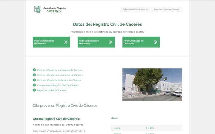Click green bullet icon beside nacimiento link
The height and width of the screenshot is (134, 215).
[34, 70]
